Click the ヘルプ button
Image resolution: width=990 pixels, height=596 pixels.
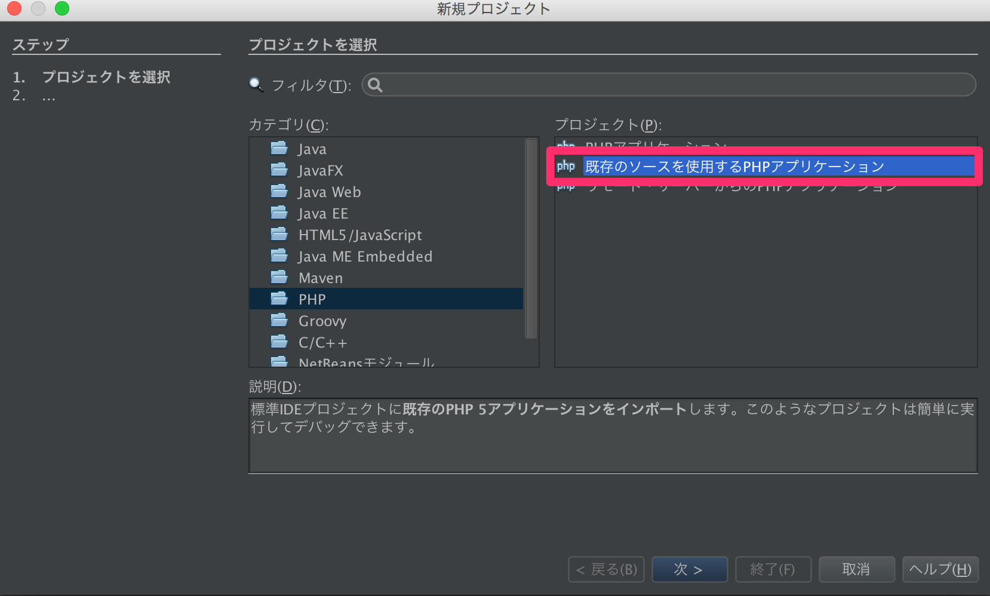tap(940, 569)
